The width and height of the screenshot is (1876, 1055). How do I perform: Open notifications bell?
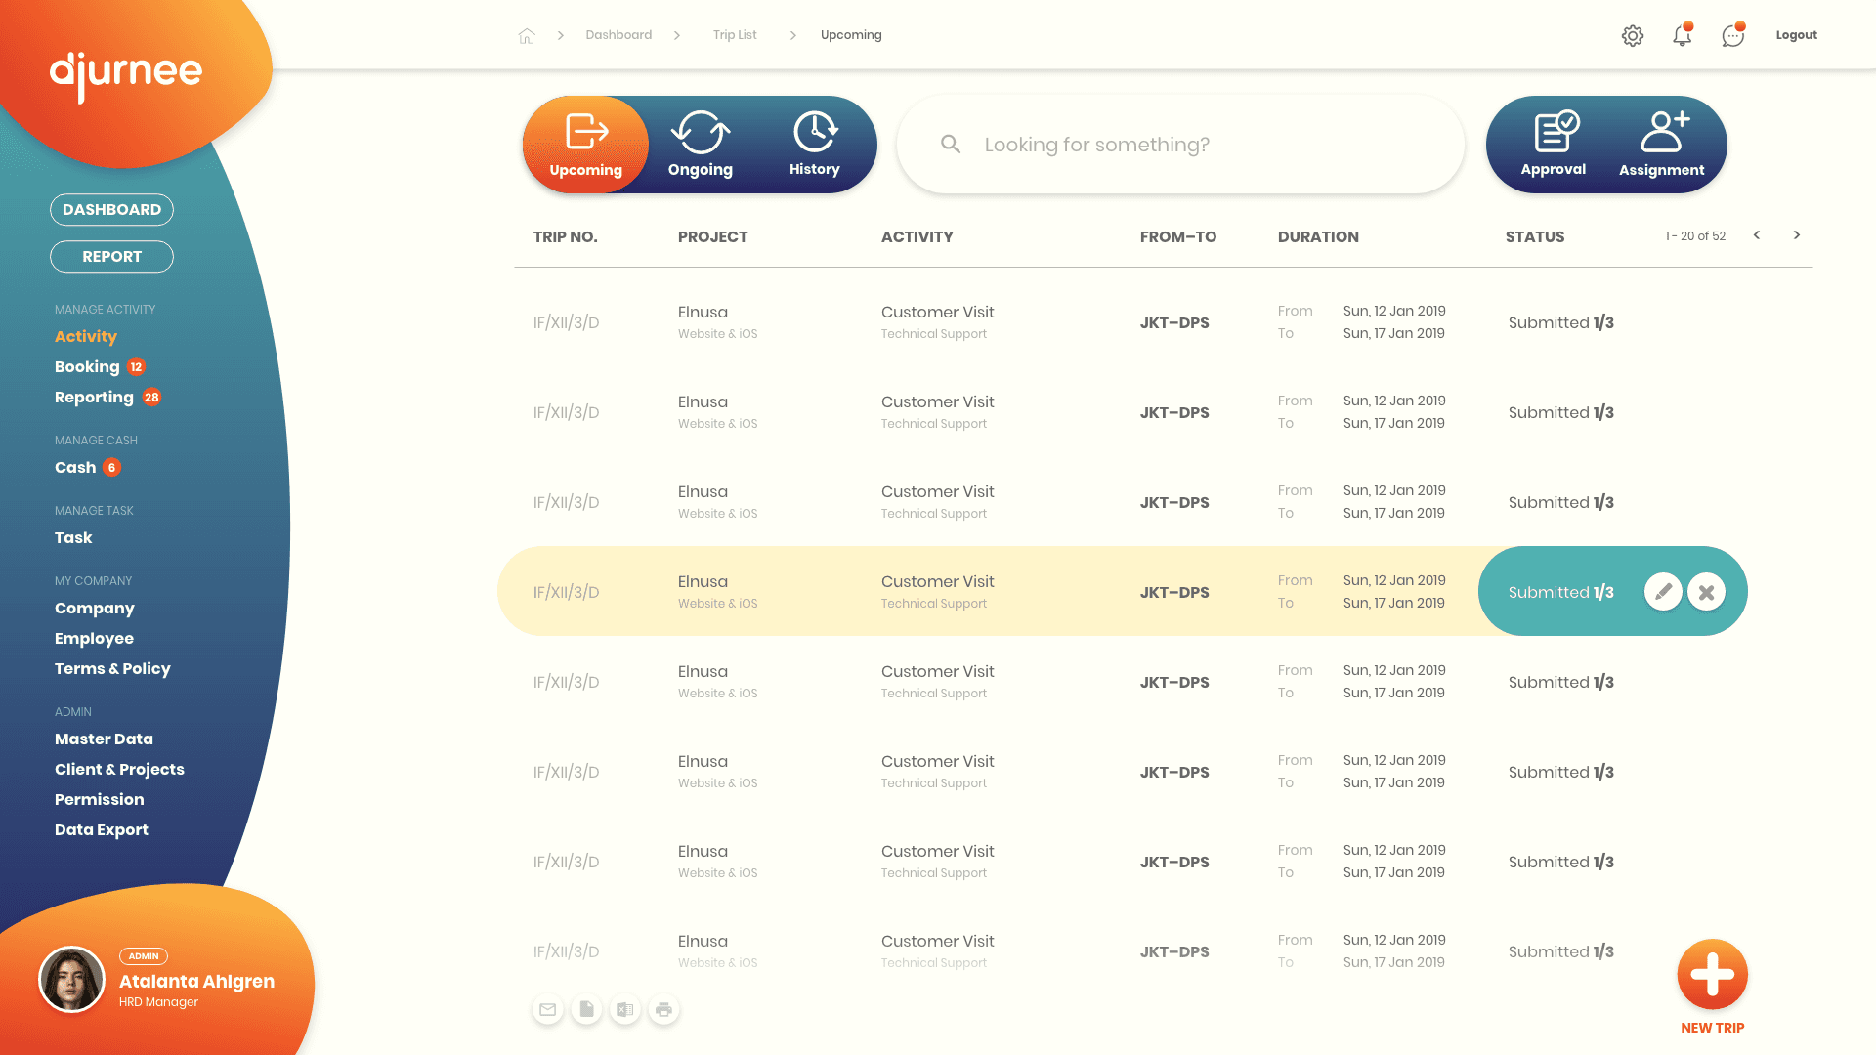click(x=1682, y=36)
